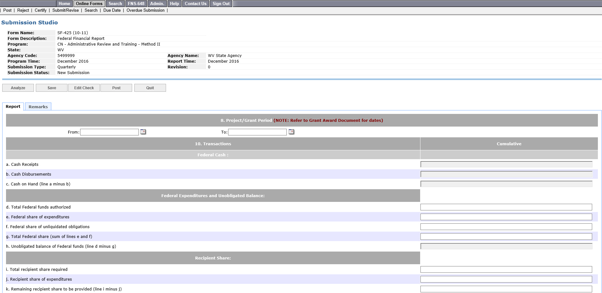Go to the Home menu

point(64,4)
